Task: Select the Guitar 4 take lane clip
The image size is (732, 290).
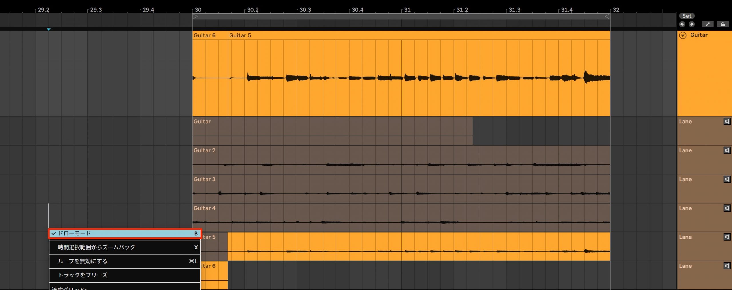Action: click(x=401, y=217)
